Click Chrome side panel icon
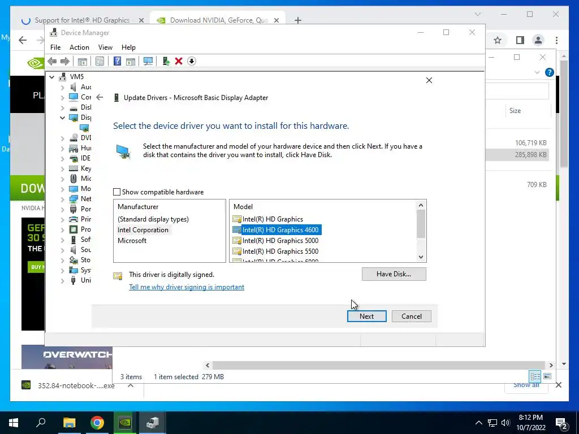The height and width of the screenshot is (434, 579). pyautogui.click(x=520, y=40)
